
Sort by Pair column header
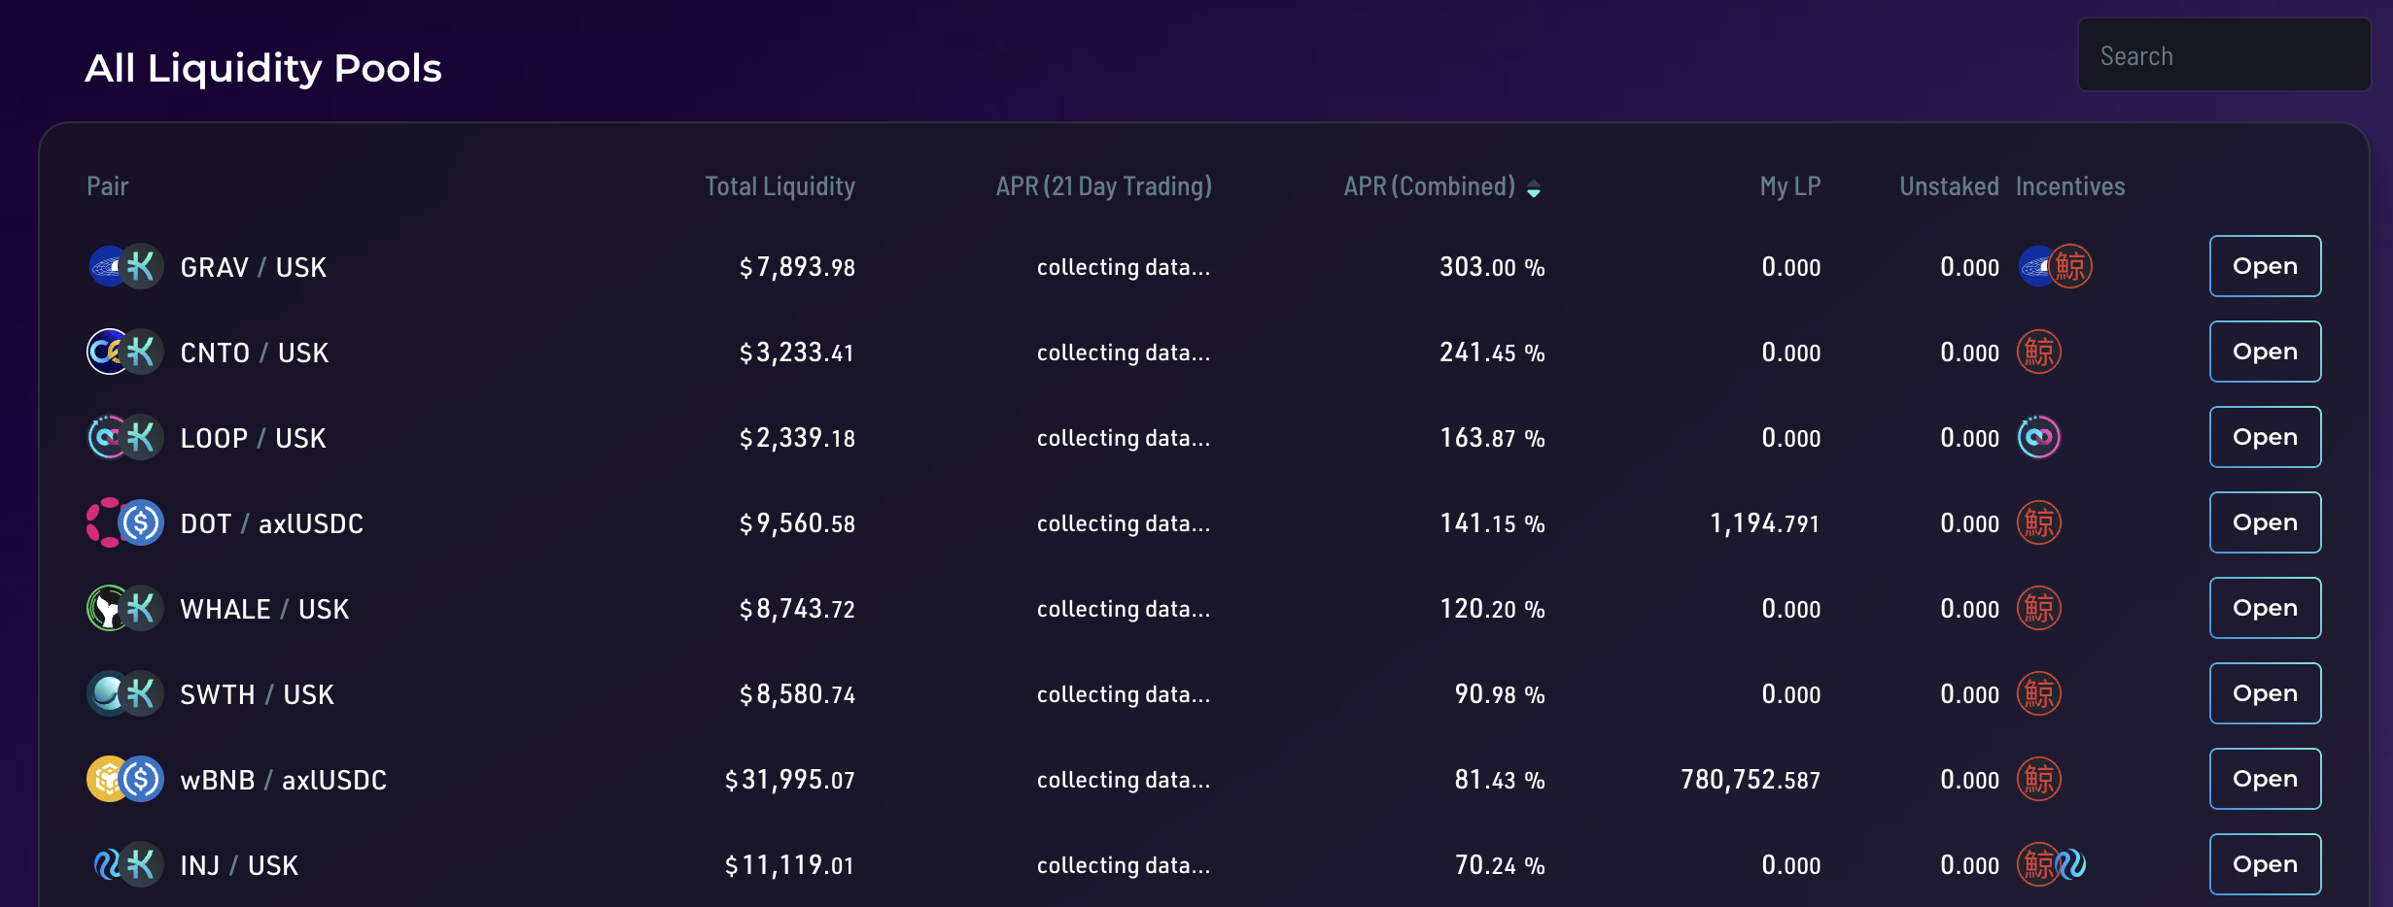pos(108,186)
